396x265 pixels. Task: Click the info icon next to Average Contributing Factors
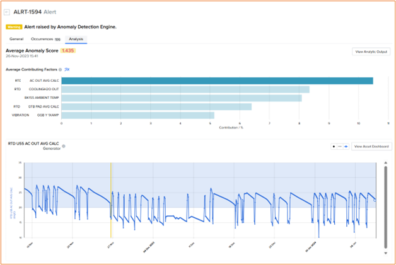click(x=60, y=69)
